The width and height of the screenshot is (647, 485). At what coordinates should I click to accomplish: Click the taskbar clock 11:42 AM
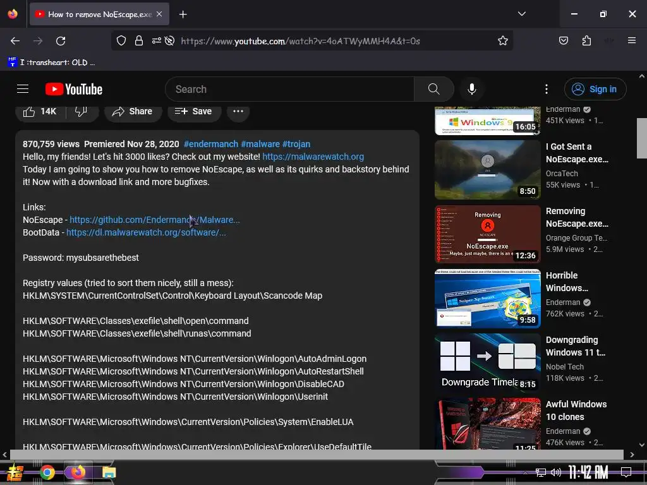(x=588, y=472)
